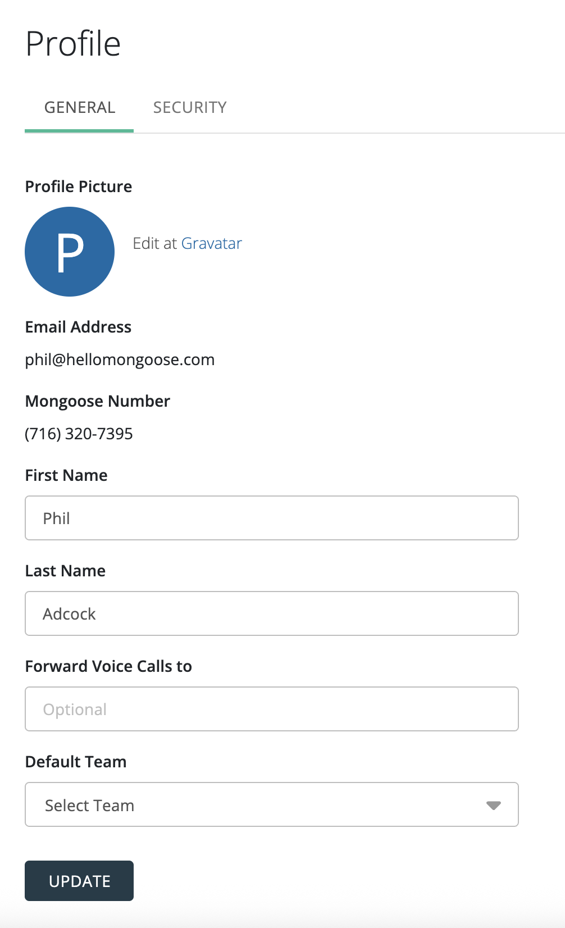Click the Profile page heading
Screen dimensions: 565x928
click(73, 44)
